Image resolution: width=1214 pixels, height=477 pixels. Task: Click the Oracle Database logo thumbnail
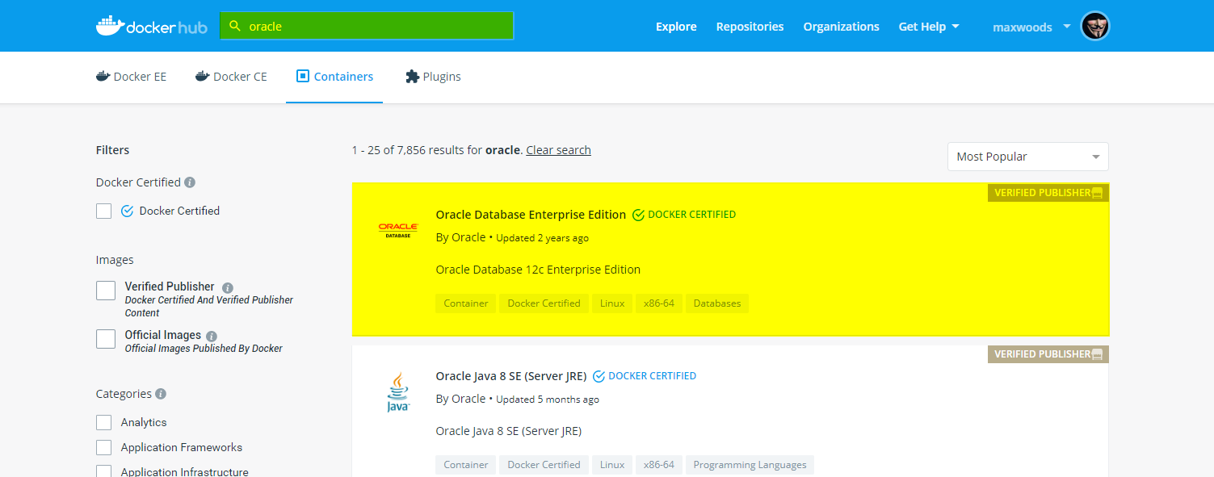(397, 230)
